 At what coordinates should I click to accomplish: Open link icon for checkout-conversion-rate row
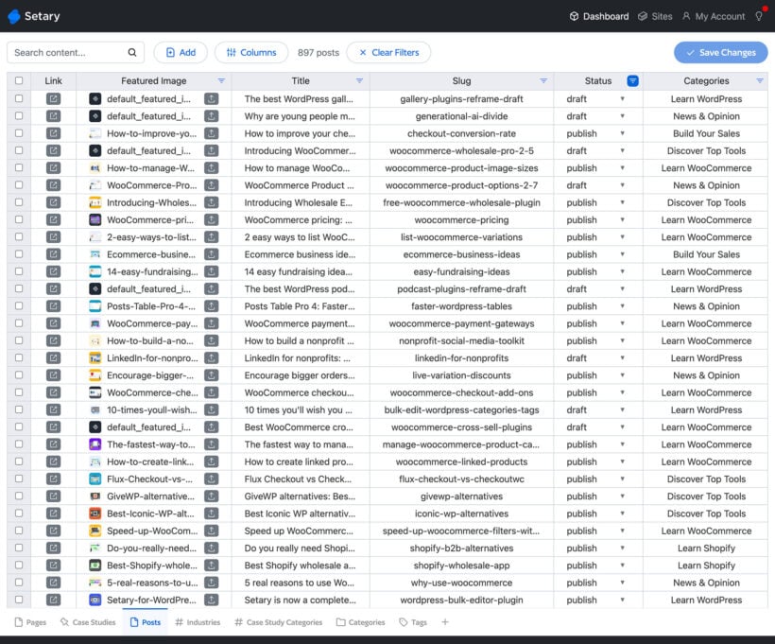(53, 133)
